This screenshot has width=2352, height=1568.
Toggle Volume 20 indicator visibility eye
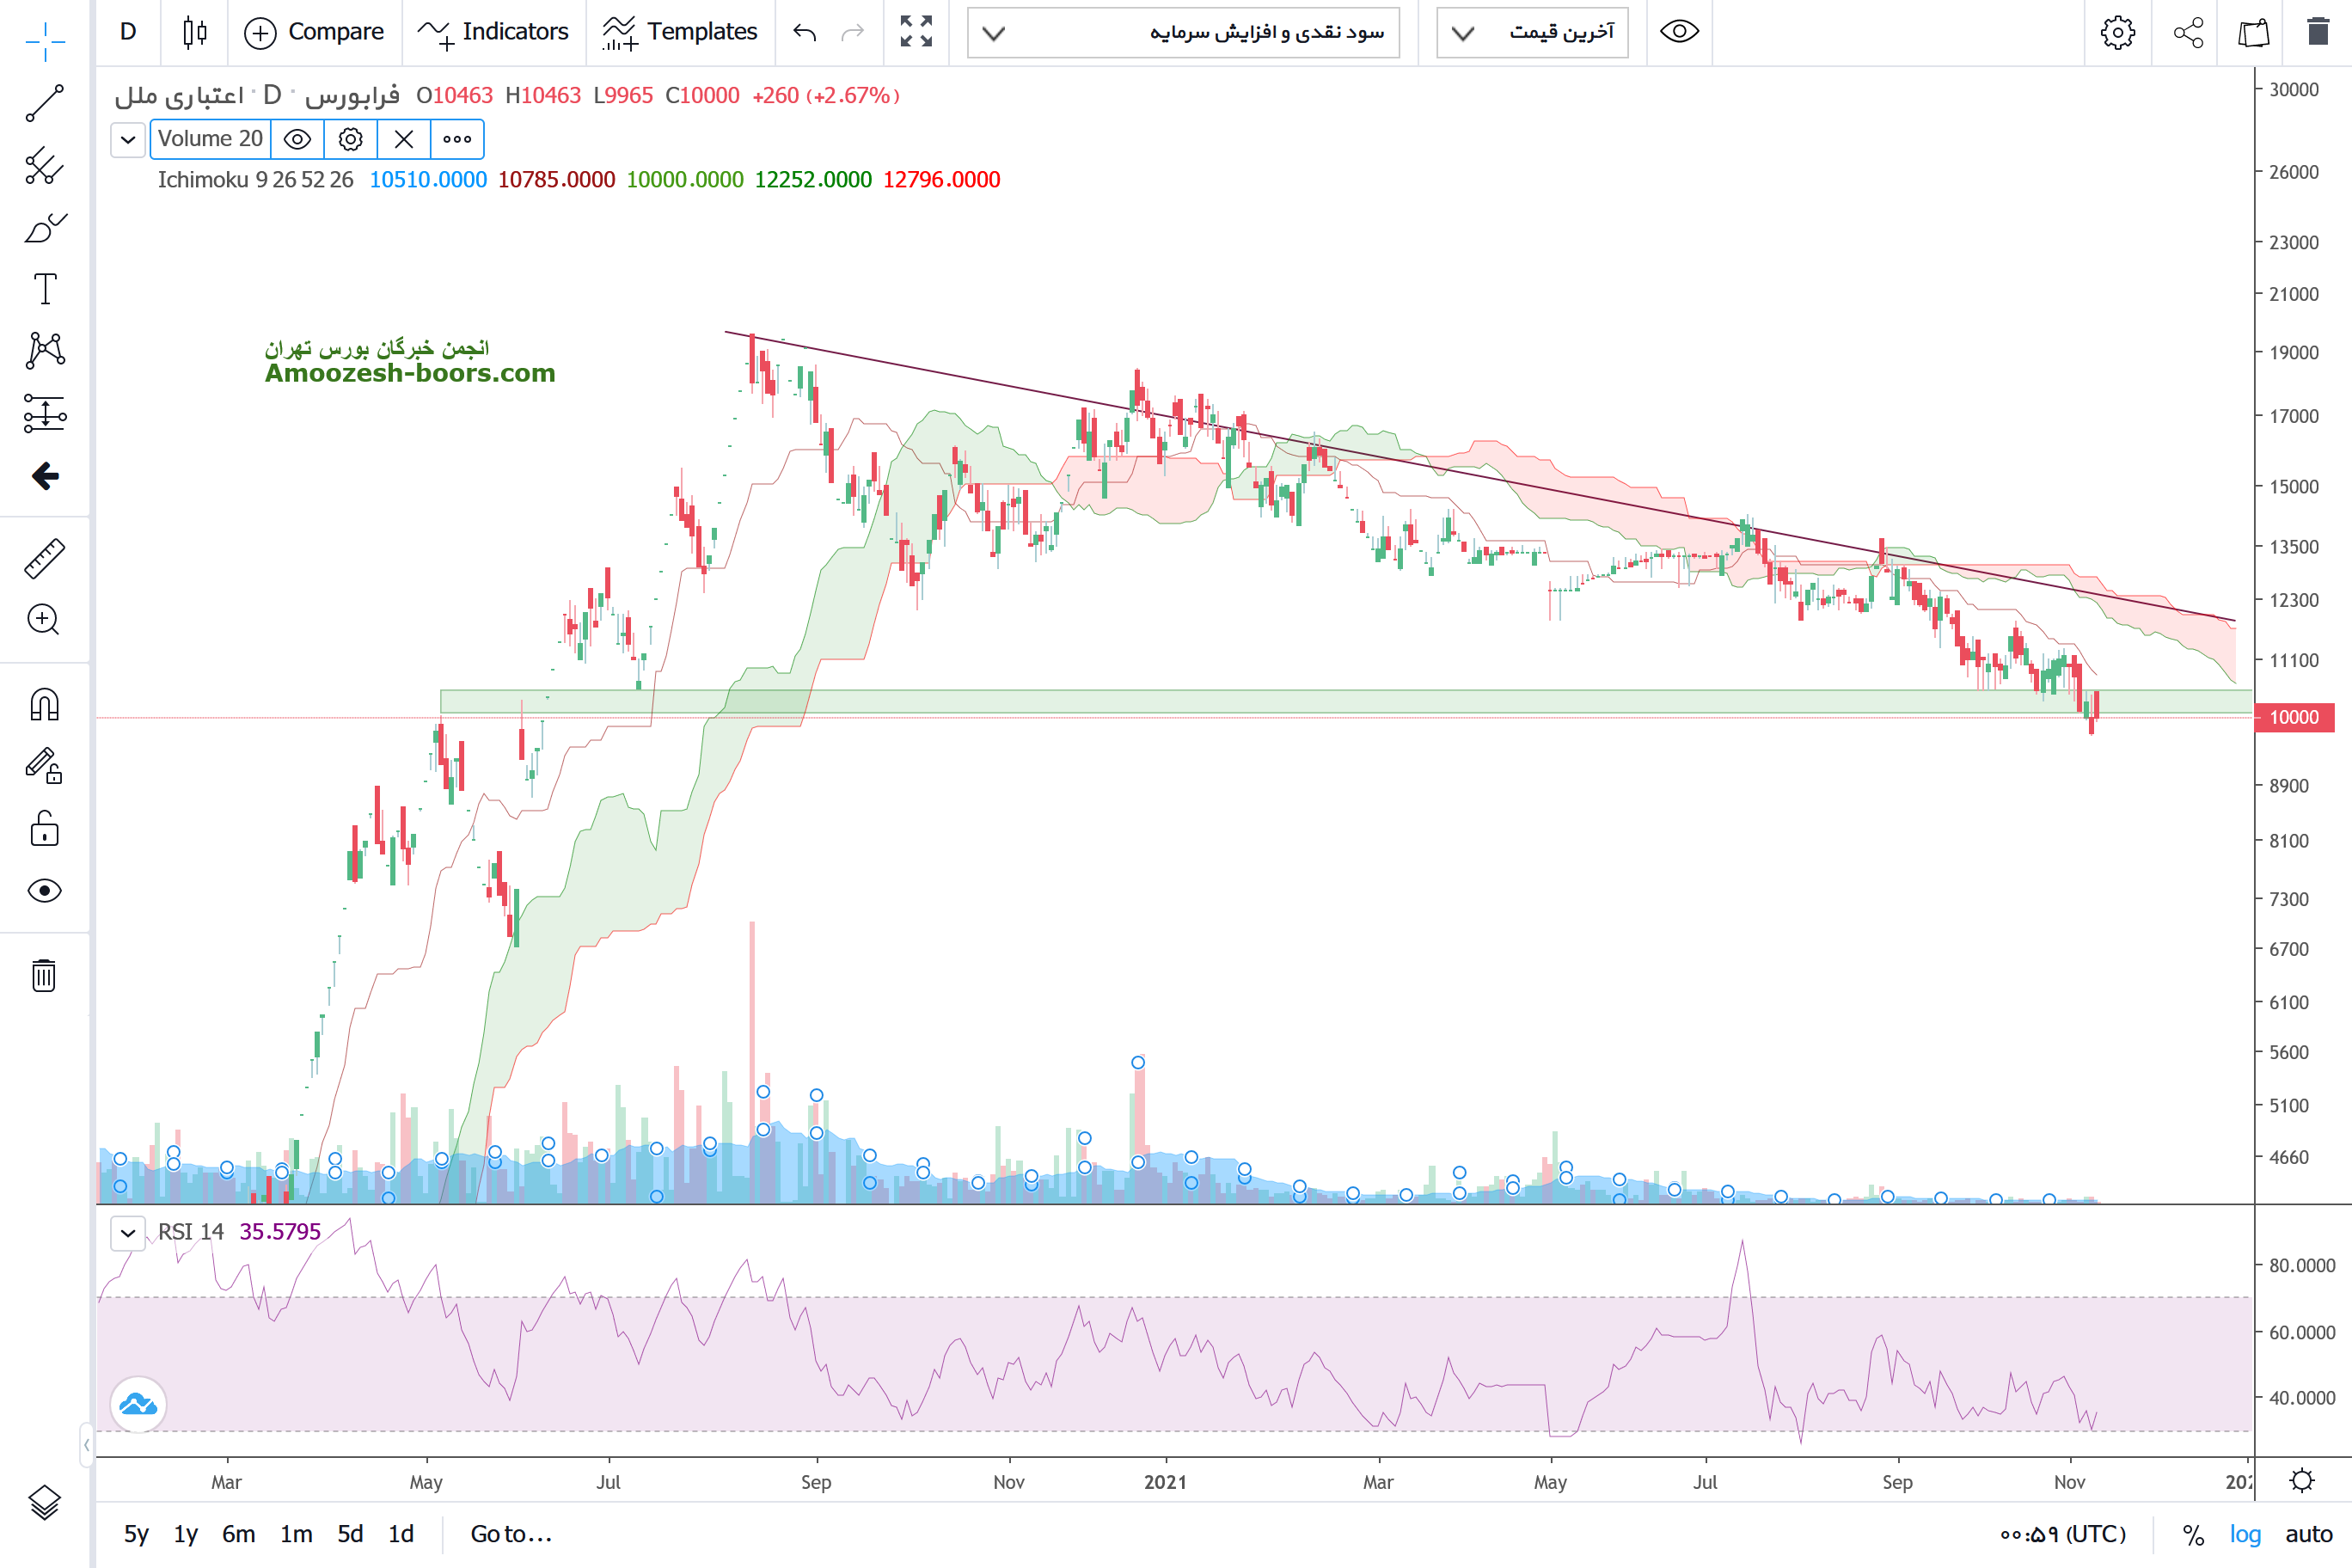tap(297, 139)
